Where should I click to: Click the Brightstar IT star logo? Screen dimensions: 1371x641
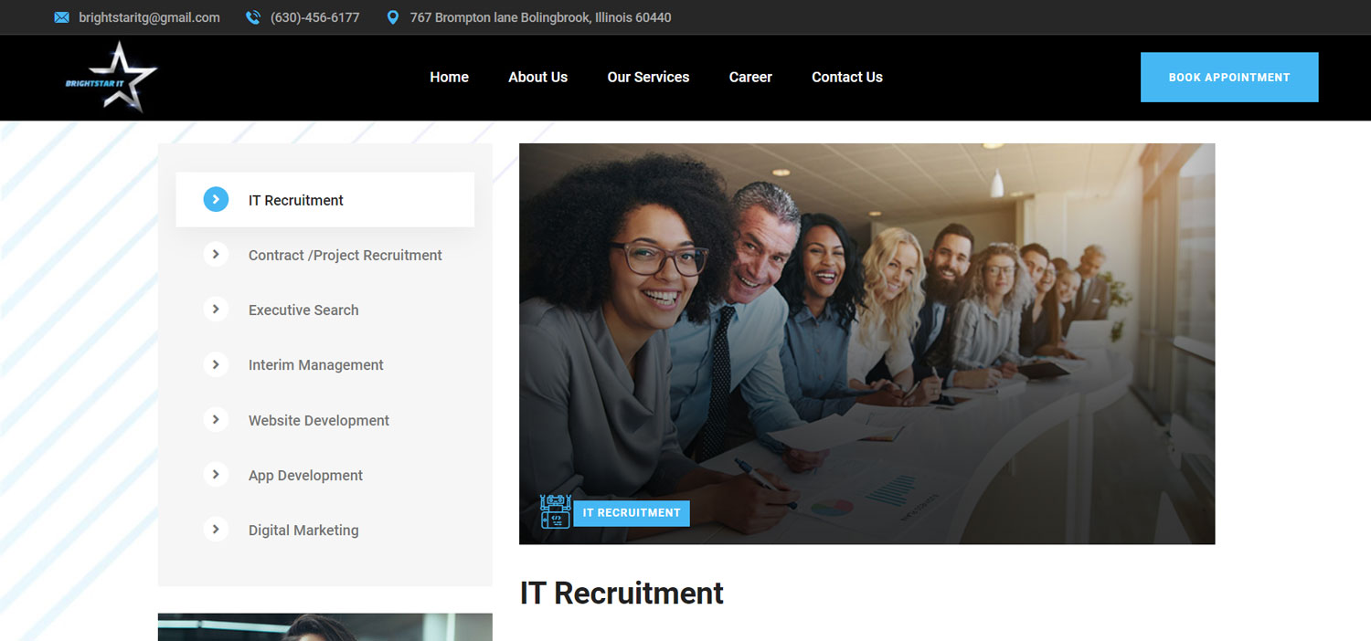[x=112, y=77]
